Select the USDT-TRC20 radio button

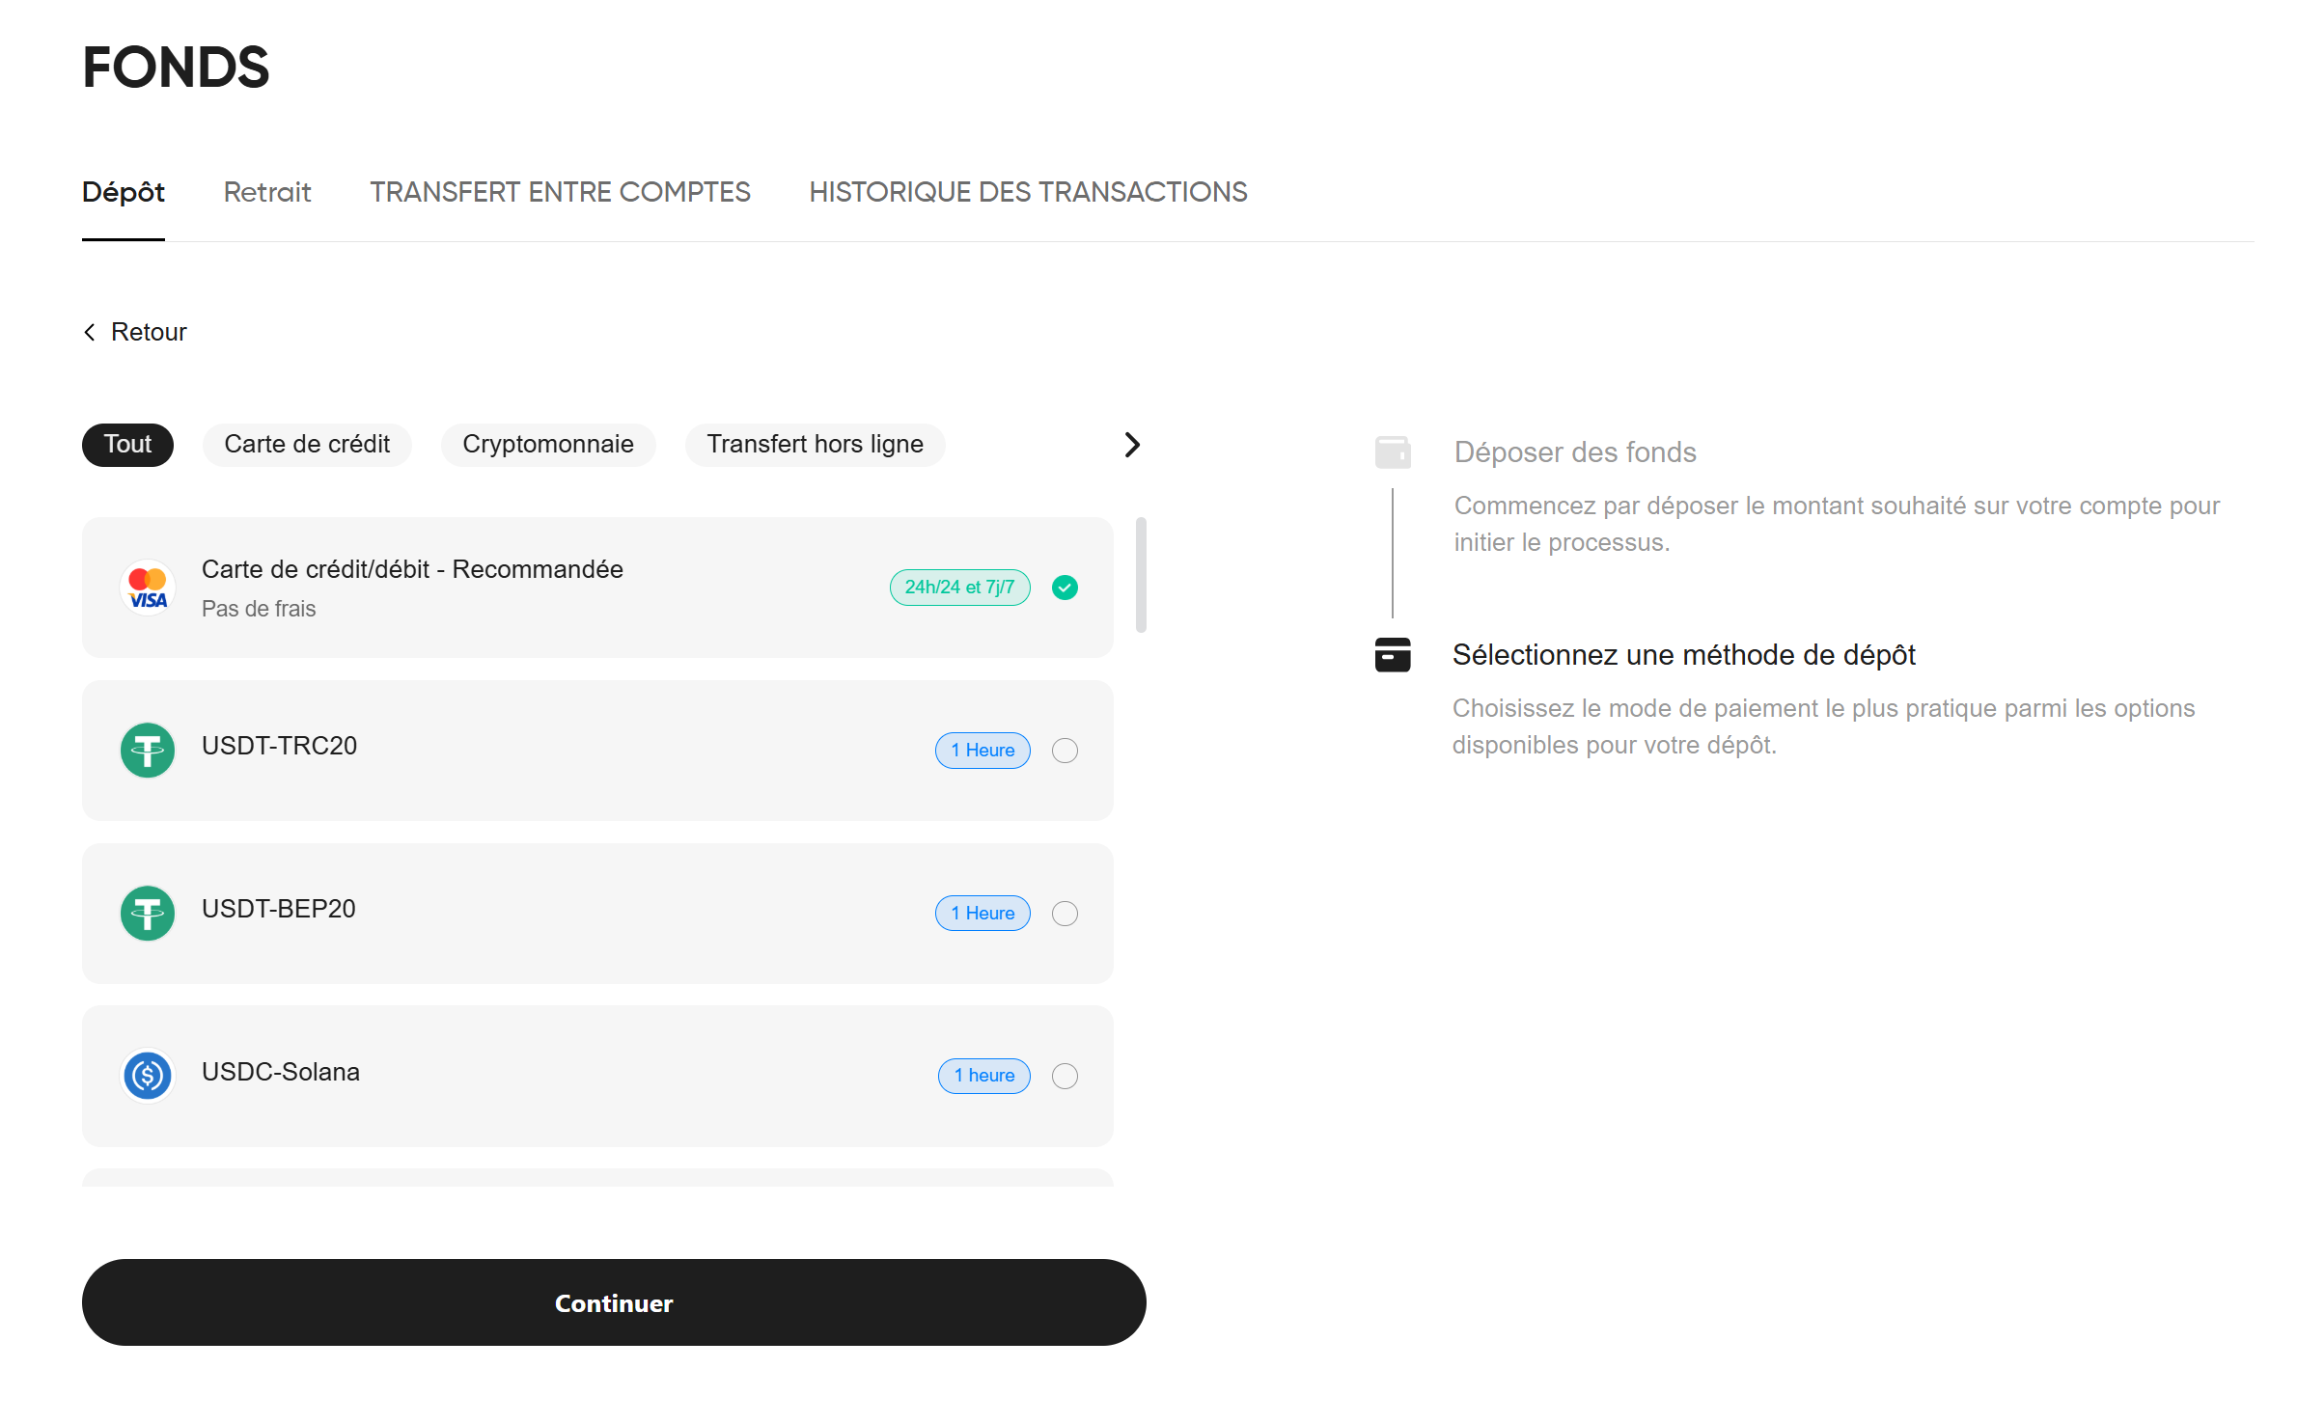click(1065, 750)
